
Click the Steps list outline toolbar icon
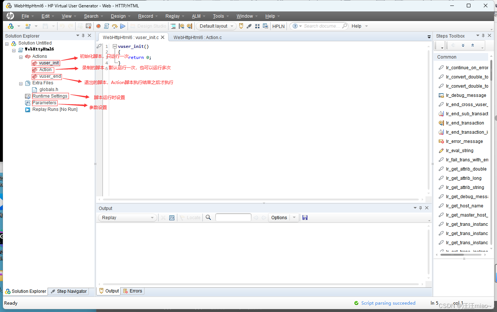173,26
